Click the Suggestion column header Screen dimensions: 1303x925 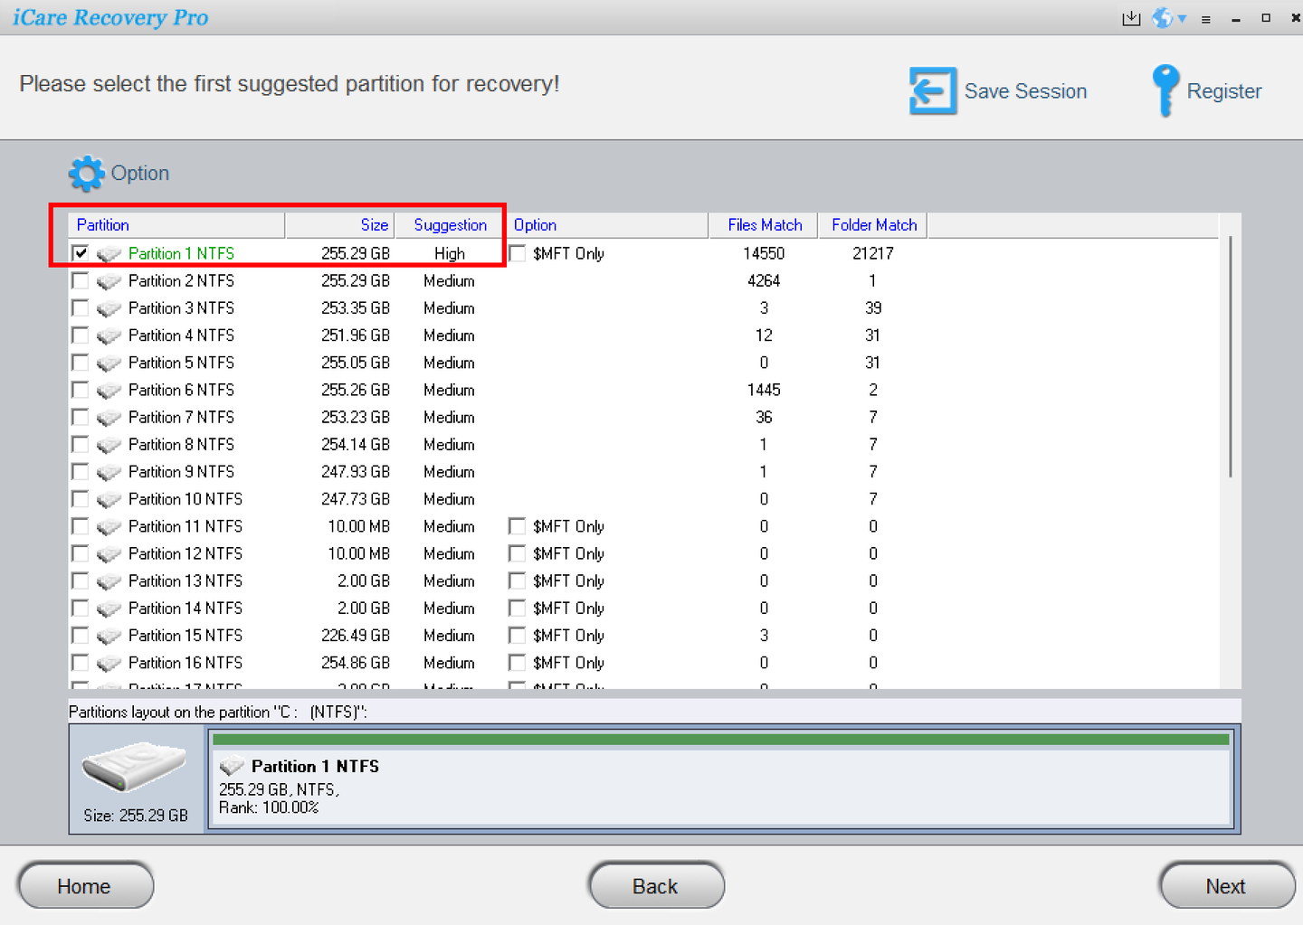(x=449, y=224)
